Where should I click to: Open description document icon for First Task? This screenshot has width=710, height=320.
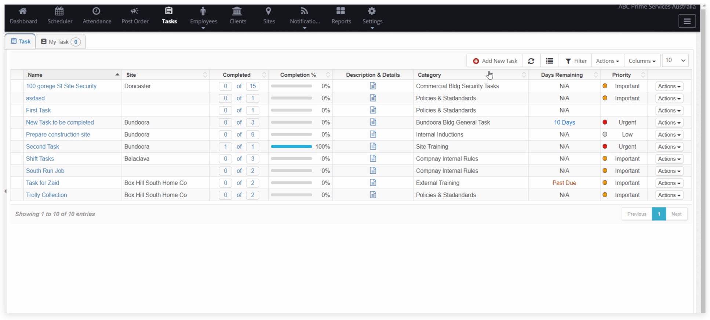373,110
